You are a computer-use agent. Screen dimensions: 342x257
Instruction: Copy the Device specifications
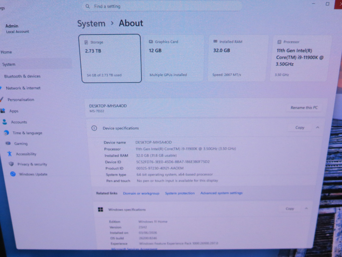(300, 127)
